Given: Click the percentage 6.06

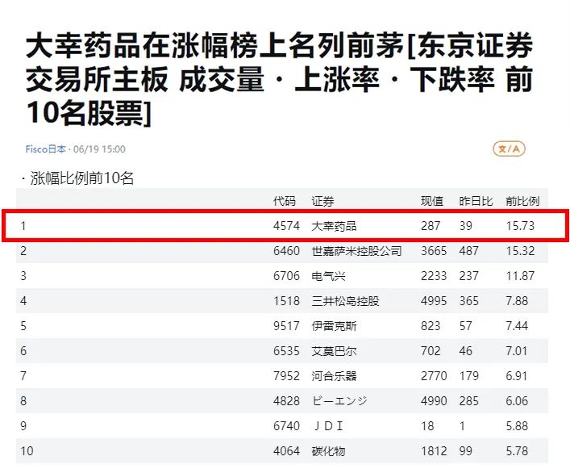Looking at the screenshot, I should [x=517, y=401].
